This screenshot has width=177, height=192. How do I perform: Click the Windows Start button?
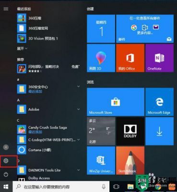click(6, 187)
